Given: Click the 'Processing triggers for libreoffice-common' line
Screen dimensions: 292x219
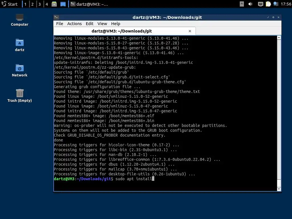Looking at the screenshot, I should 137,159.
